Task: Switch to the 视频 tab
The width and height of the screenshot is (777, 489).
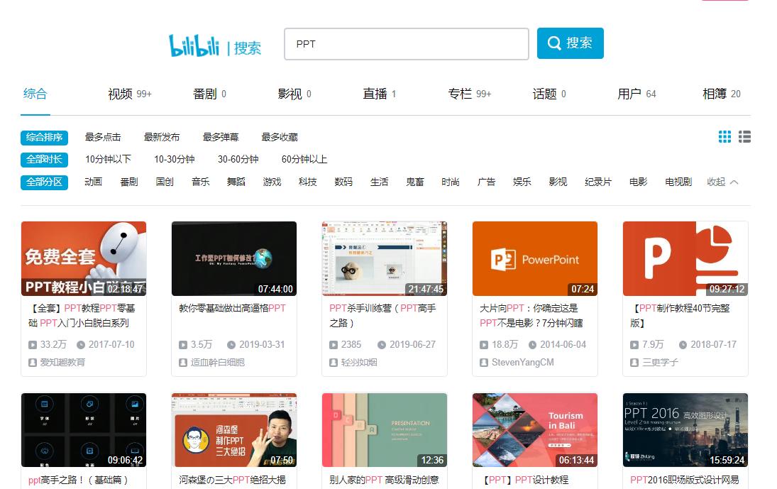Action: (121, 93)
